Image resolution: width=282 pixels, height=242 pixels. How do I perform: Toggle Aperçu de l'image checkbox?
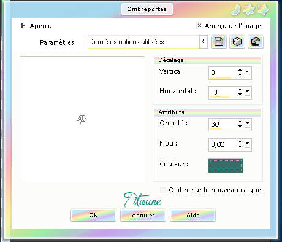(199, 25)
